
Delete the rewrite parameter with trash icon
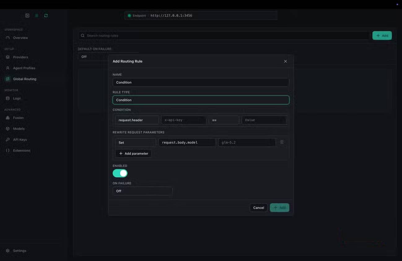point(282,142)
